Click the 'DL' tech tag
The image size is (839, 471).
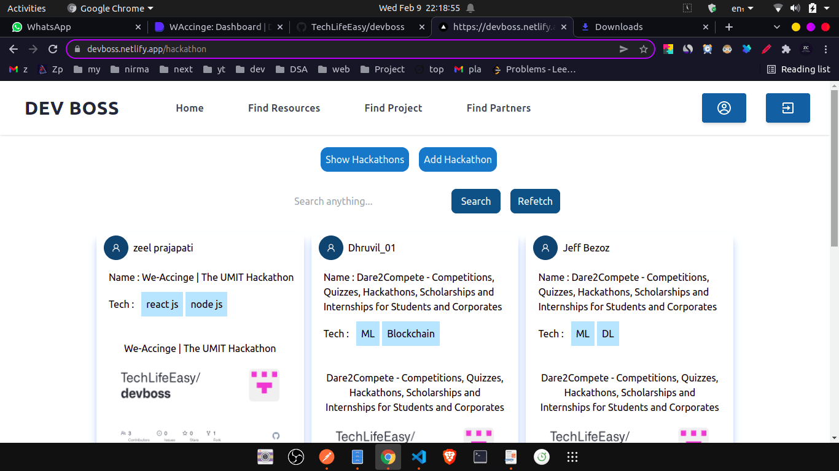pyautogui.click(x=608, y=334)
